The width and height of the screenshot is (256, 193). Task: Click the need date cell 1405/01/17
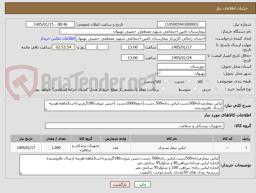(x=26, y=148)
